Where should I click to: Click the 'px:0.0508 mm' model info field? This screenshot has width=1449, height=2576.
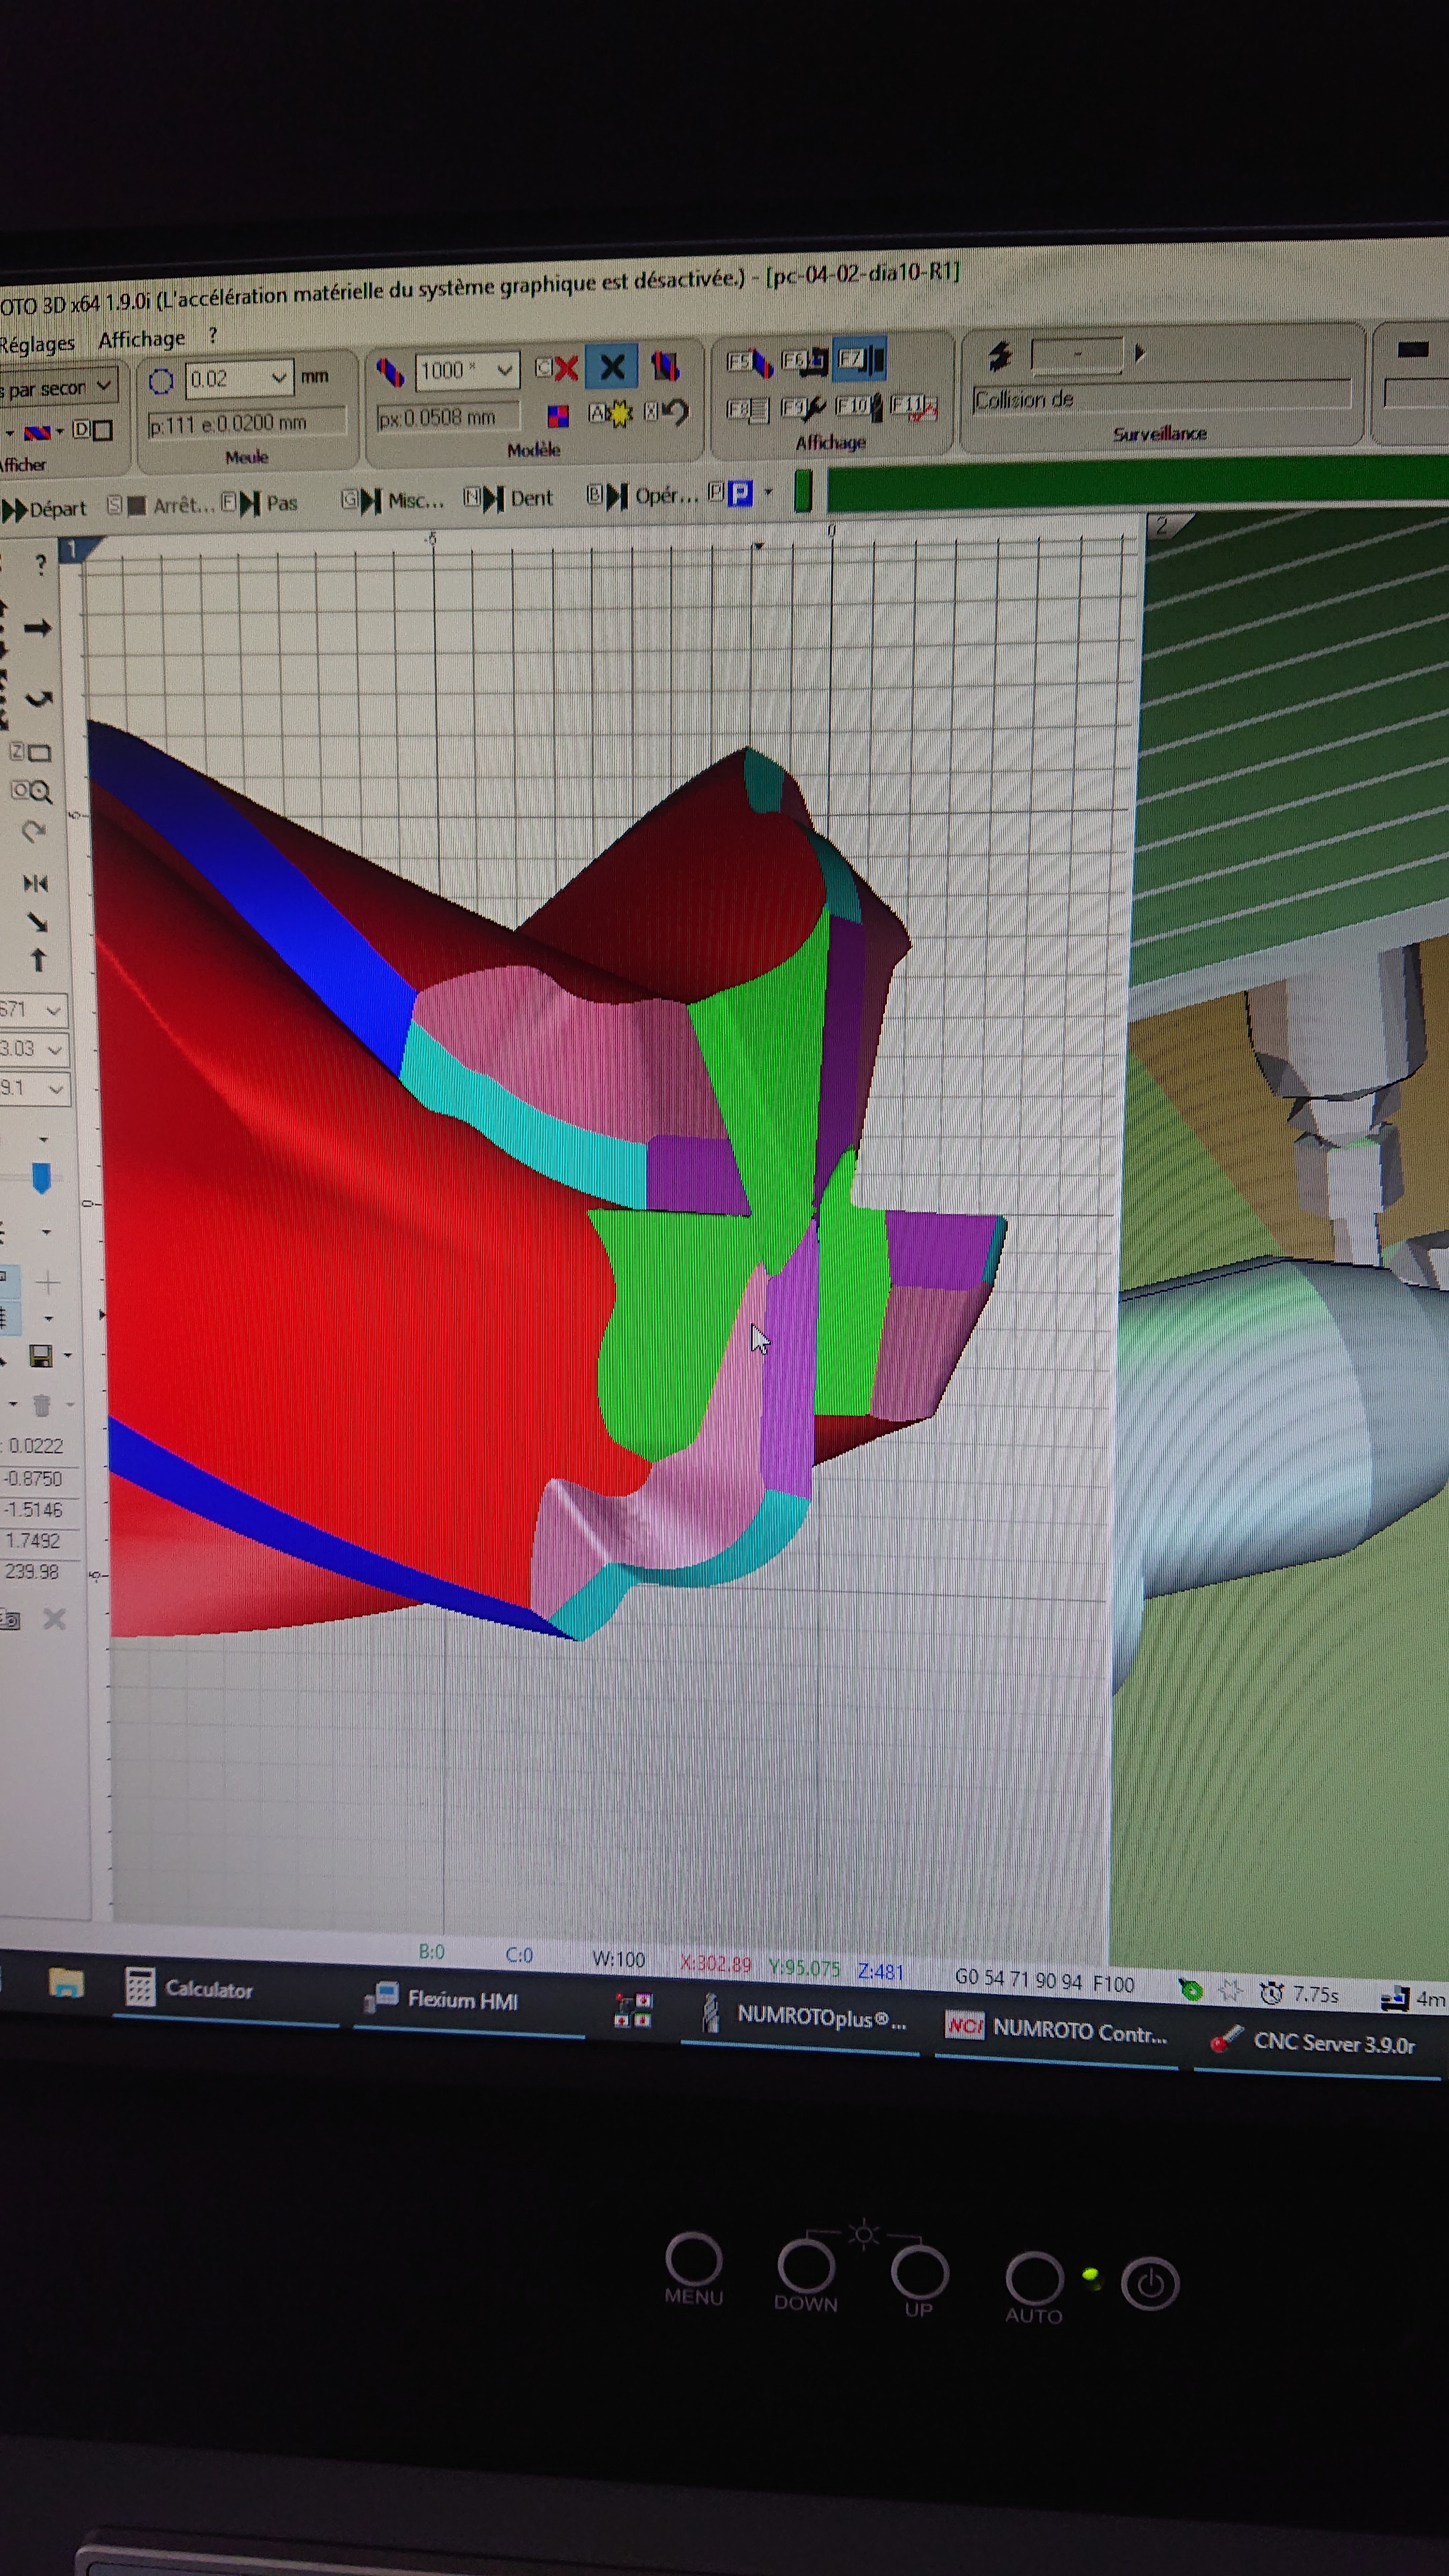point(448,417)
